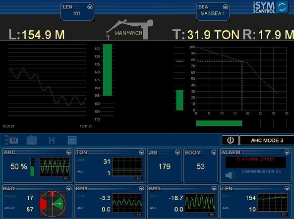Open the keypad calculator toolbar icon
The image size is (294, 219).
pos(72,140)
